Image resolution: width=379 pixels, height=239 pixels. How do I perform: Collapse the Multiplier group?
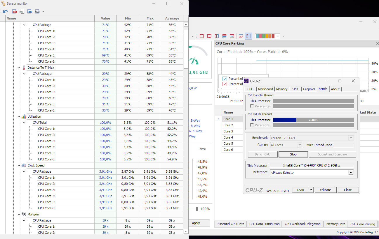coord(19,214)
